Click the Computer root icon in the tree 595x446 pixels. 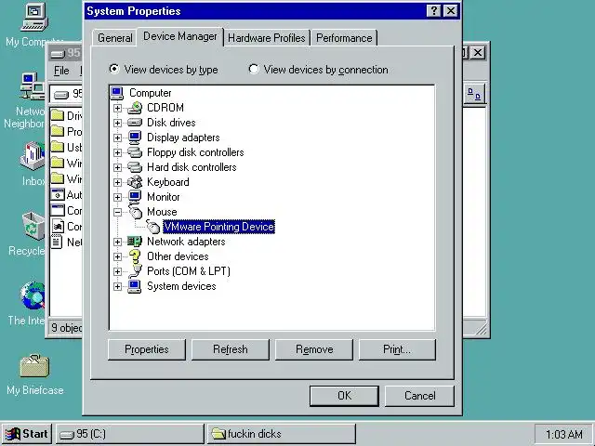[117, 93]
